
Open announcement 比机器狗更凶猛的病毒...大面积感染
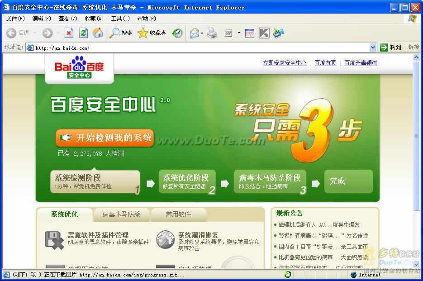[x=323, y=257]
